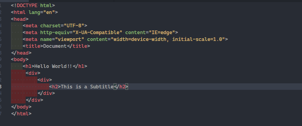This screenshot has height=126, width=302.
Task: Click the word Document in title
Action: (55, 46)
